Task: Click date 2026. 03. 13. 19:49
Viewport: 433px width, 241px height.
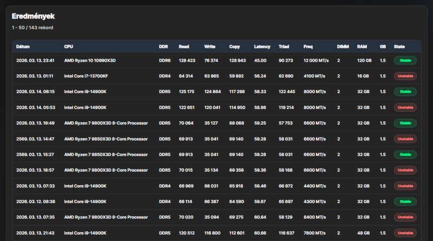Action: pos(35,123)
